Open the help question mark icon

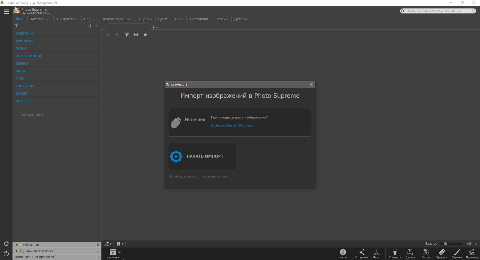(x=6, y=254)
